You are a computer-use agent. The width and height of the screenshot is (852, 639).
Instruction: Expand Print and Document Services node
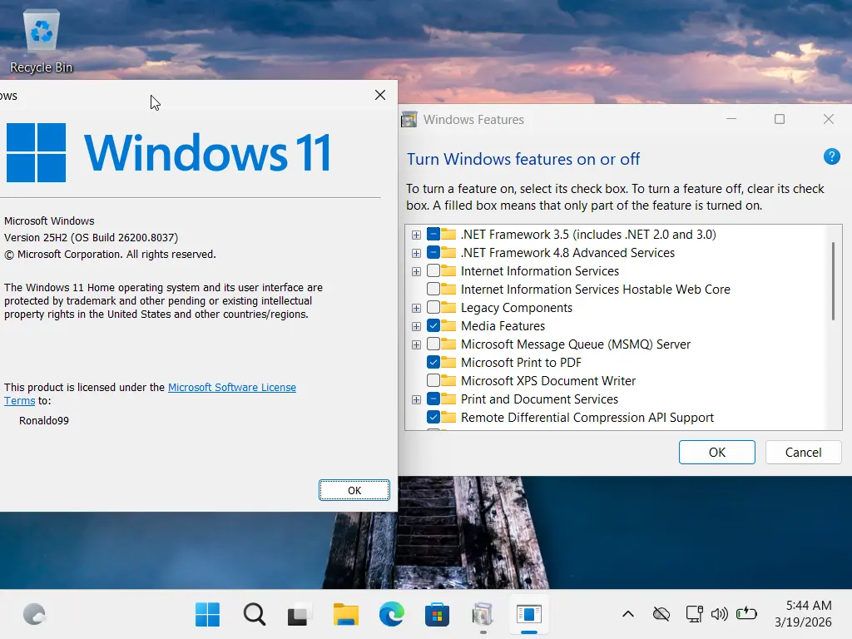point(416,400)
